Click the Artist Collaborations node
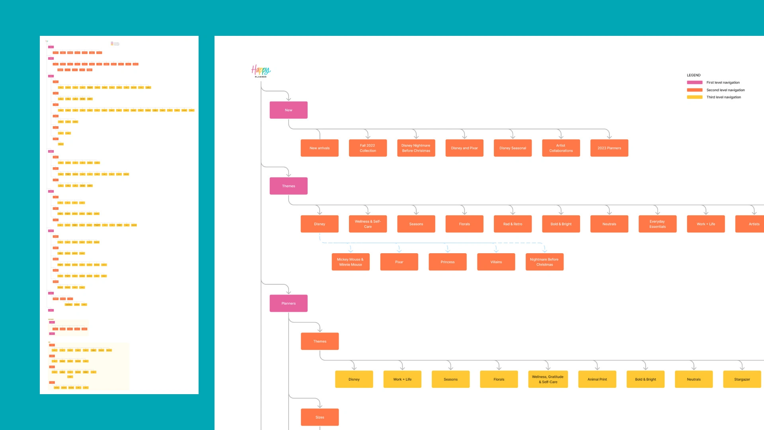 561,148
